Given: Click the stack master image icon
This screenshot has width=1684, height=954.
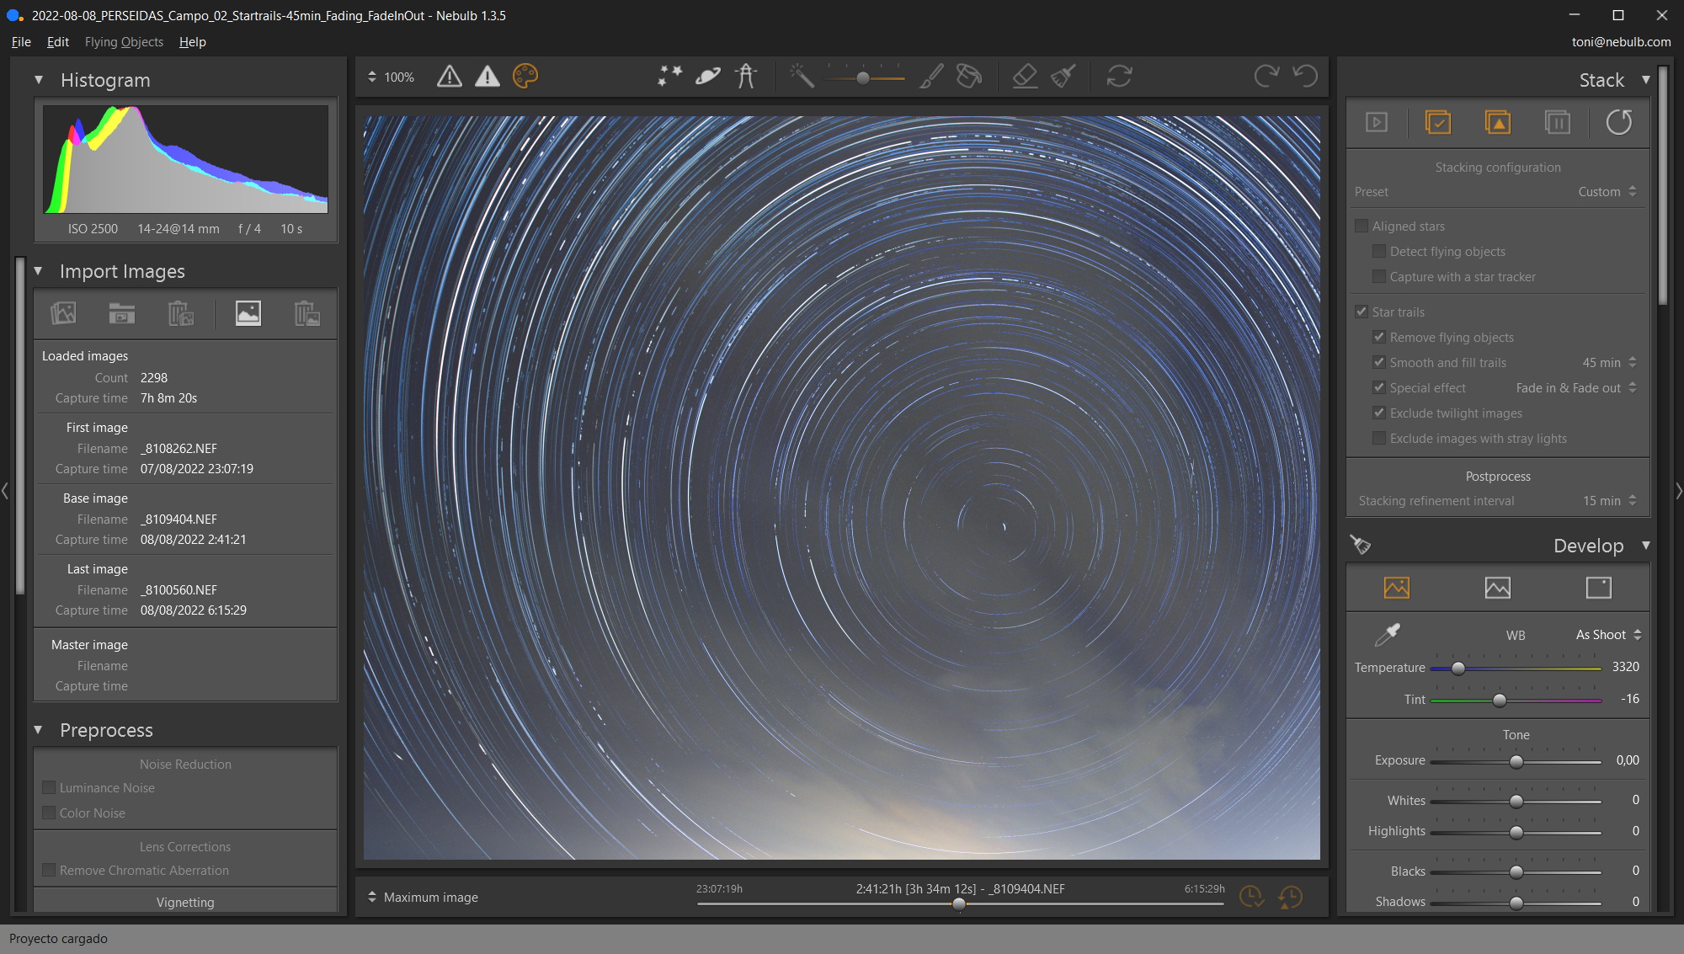Looking at the screenshot, I should tap(1497, 123).
